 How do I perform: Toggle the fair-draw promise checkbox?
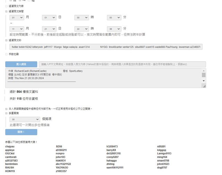6,109
